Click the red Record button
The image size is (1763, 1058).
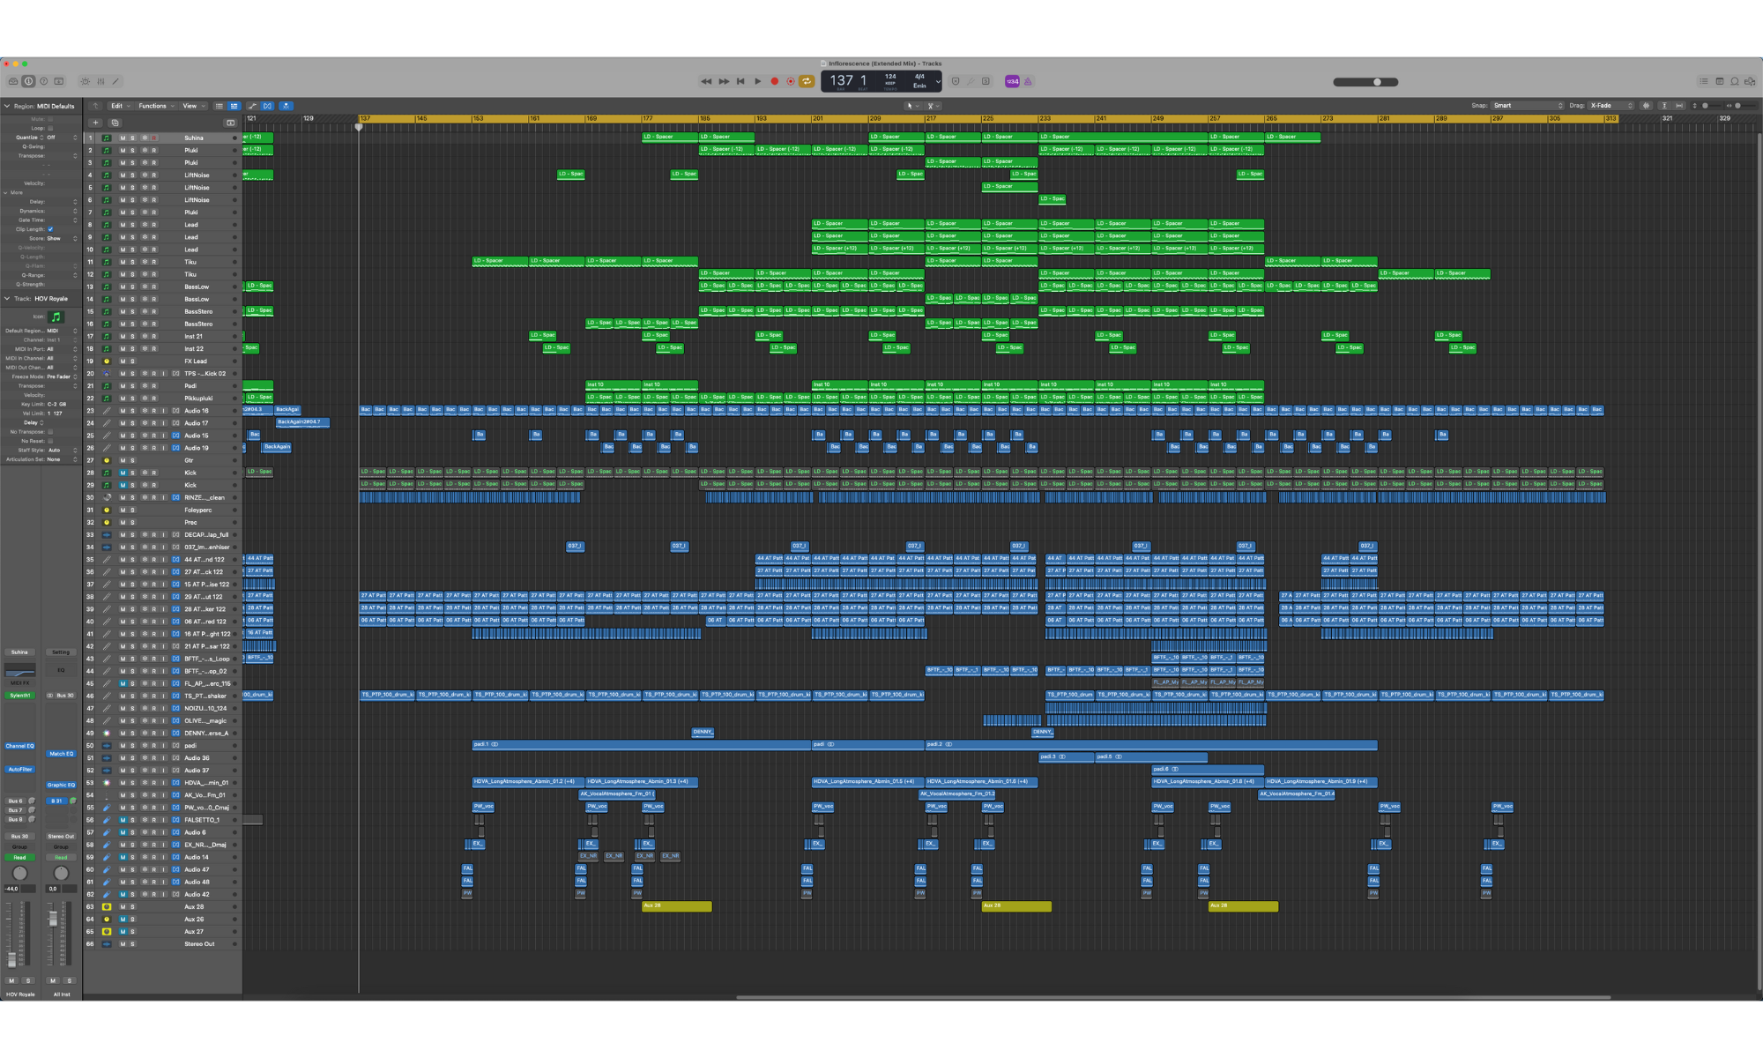coord(774,81)
